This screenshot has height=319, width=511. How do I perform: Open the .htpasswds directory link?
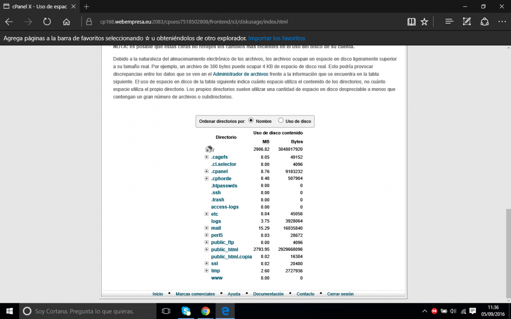tap(224, 185)
